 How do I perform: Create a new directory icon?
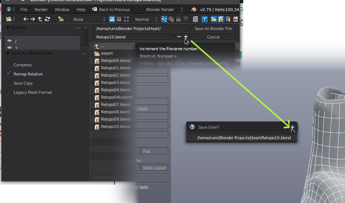[61, 19]
